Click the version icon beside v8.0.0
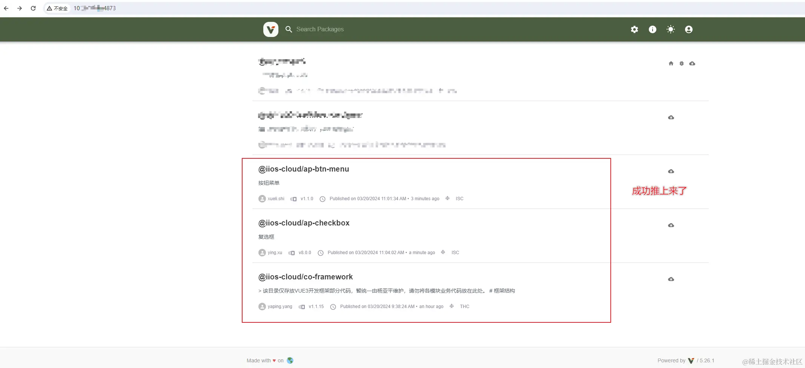The image size is (805, 368). 292,253
